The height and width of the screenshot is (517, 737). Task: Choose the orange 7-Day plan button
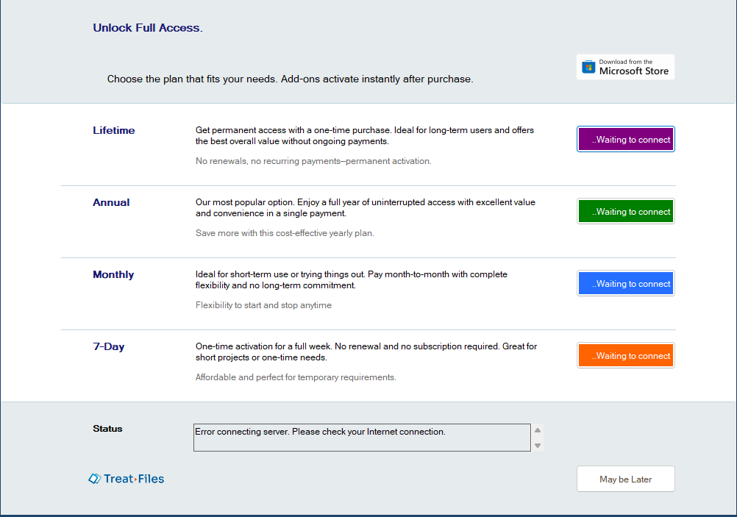point(626,355)
